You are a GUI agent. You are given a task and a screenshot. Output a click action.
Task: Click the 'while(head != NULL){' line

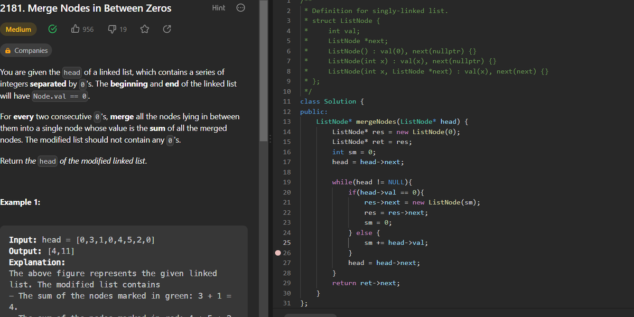click(x=372, y=182)
